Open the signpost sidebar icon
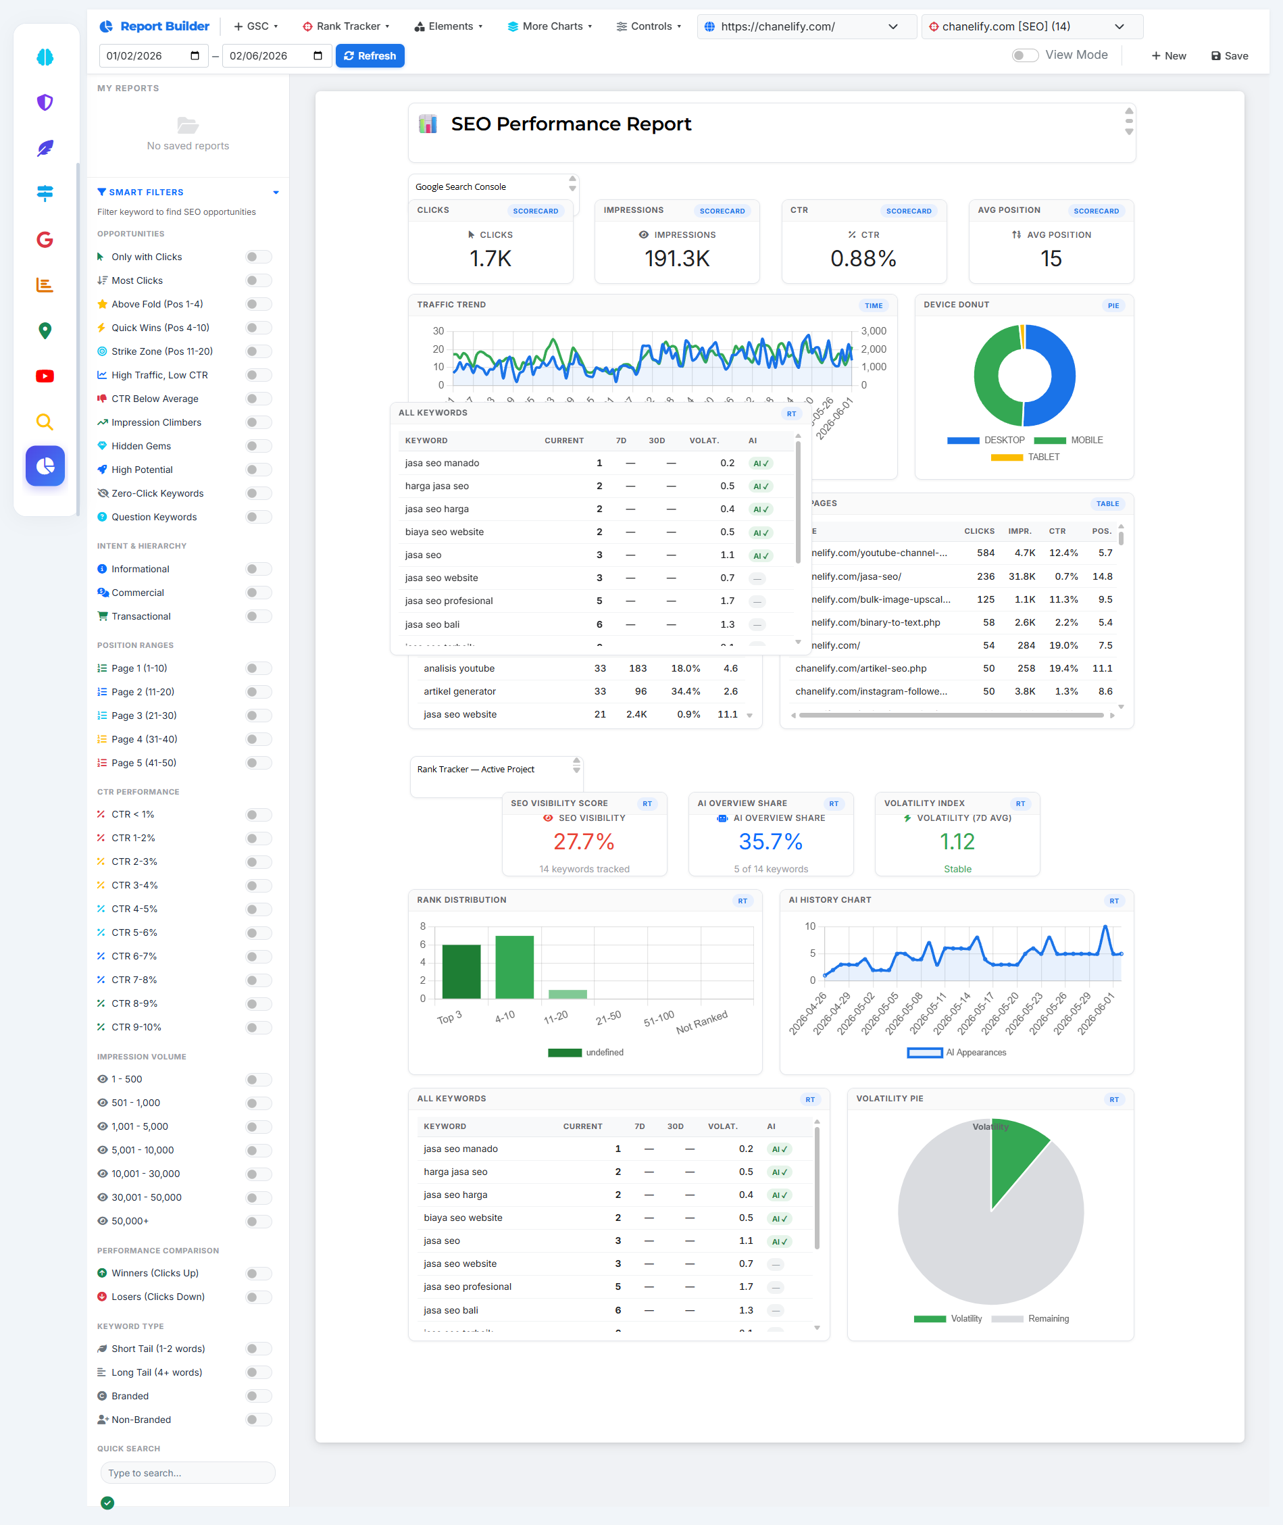 45,193
